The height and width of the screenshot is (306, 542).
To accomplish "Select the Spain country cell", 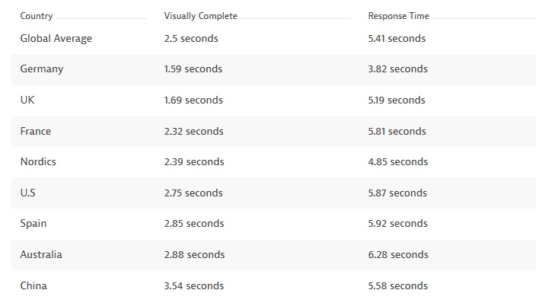I will tap(33, 223).
